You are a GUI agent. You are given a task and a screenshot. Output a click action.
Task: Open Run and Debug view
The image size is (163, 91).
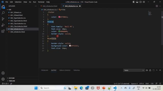coord(3,25)
